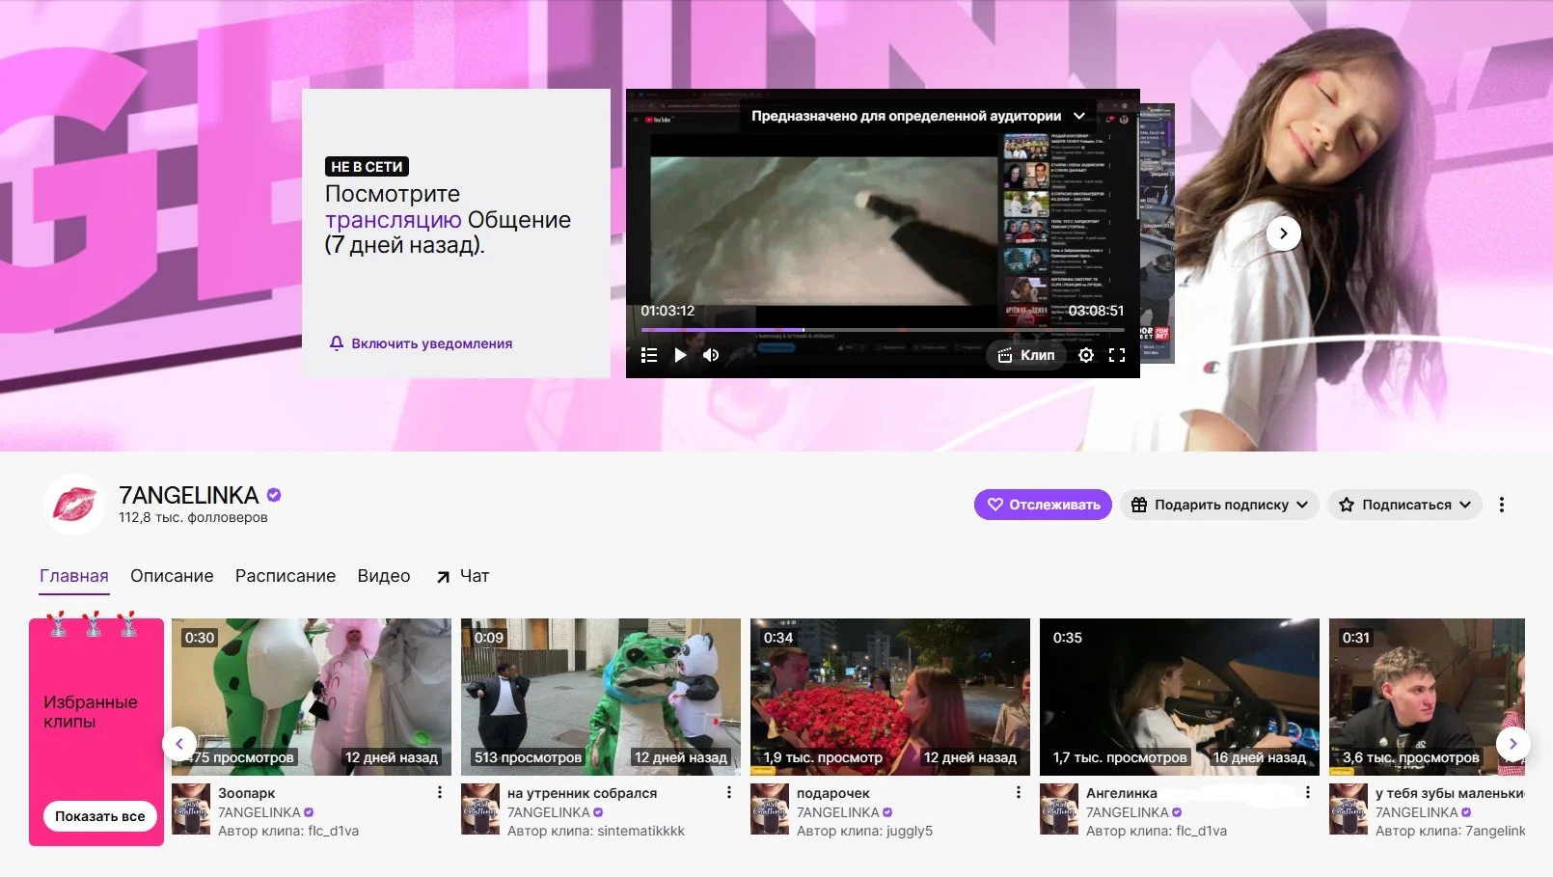1553x877 pixels.
Task: Expand the Подписаться dropdown
Action: [x=1404, y=505]
